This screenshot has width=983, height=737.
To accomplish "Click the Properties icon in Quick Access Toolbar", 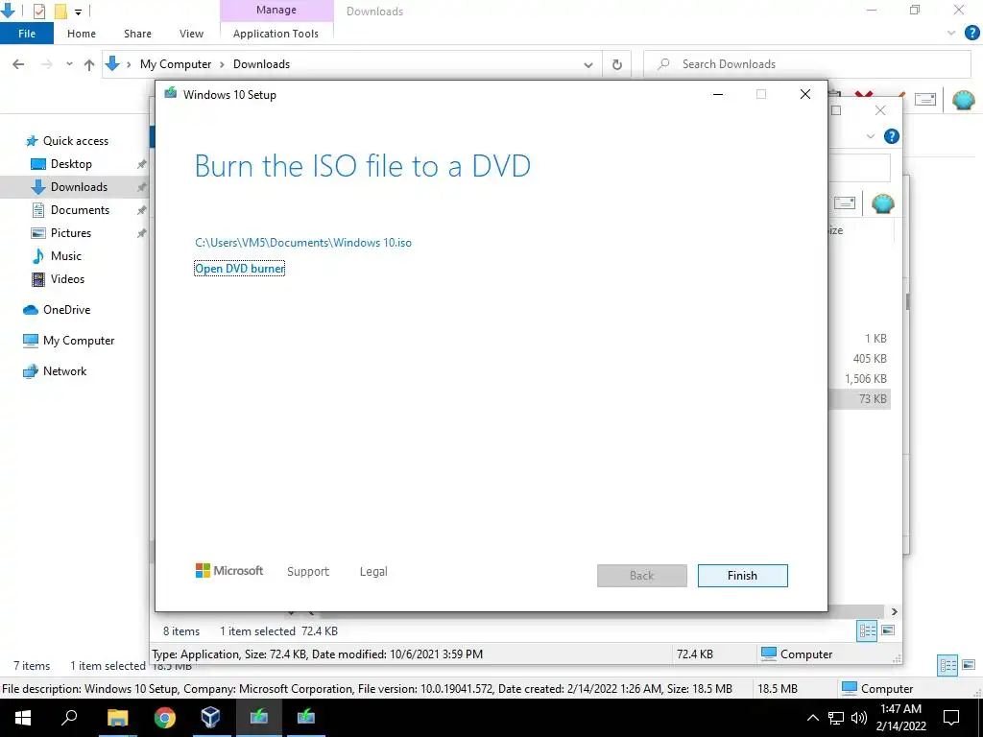I will point(38,11).
